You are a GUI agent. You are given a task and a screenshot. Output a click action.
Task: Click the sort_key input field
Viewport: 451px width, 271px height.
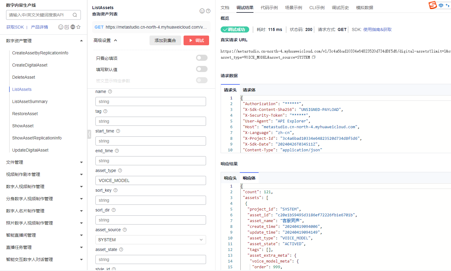click(x=150, y=200)
